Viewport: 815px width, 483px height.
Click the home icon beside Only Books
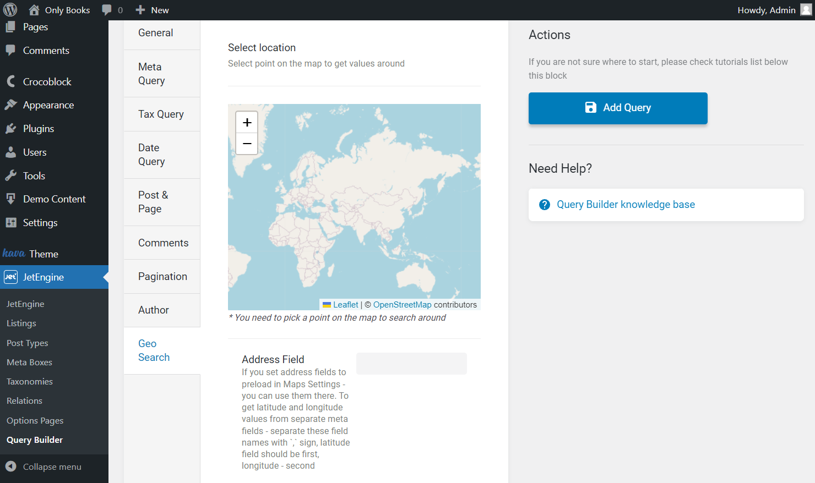point(34,10)
